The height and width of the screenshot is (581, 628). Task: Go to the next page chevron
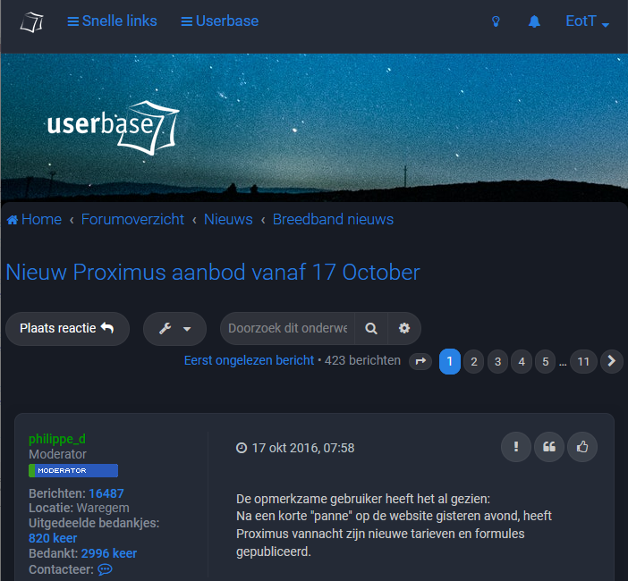pos(612,362)
